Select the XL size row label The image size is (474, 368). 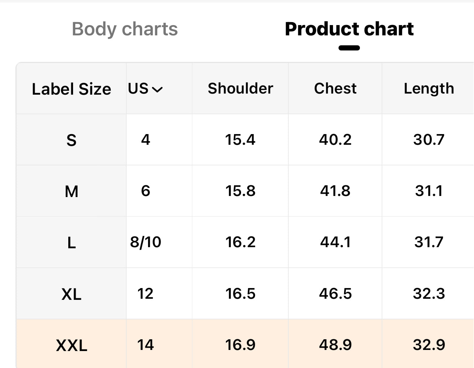[x=71, y=294]
